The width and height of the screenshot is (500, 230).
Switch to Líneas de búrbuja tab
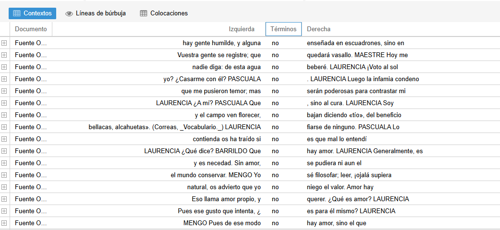tap(96, 13)
